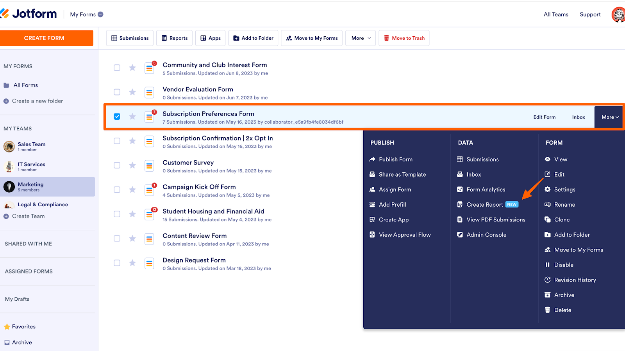Screen dimensions: 625x351
Task: Click the Student Housing form icon
Action: click(150, 214)
